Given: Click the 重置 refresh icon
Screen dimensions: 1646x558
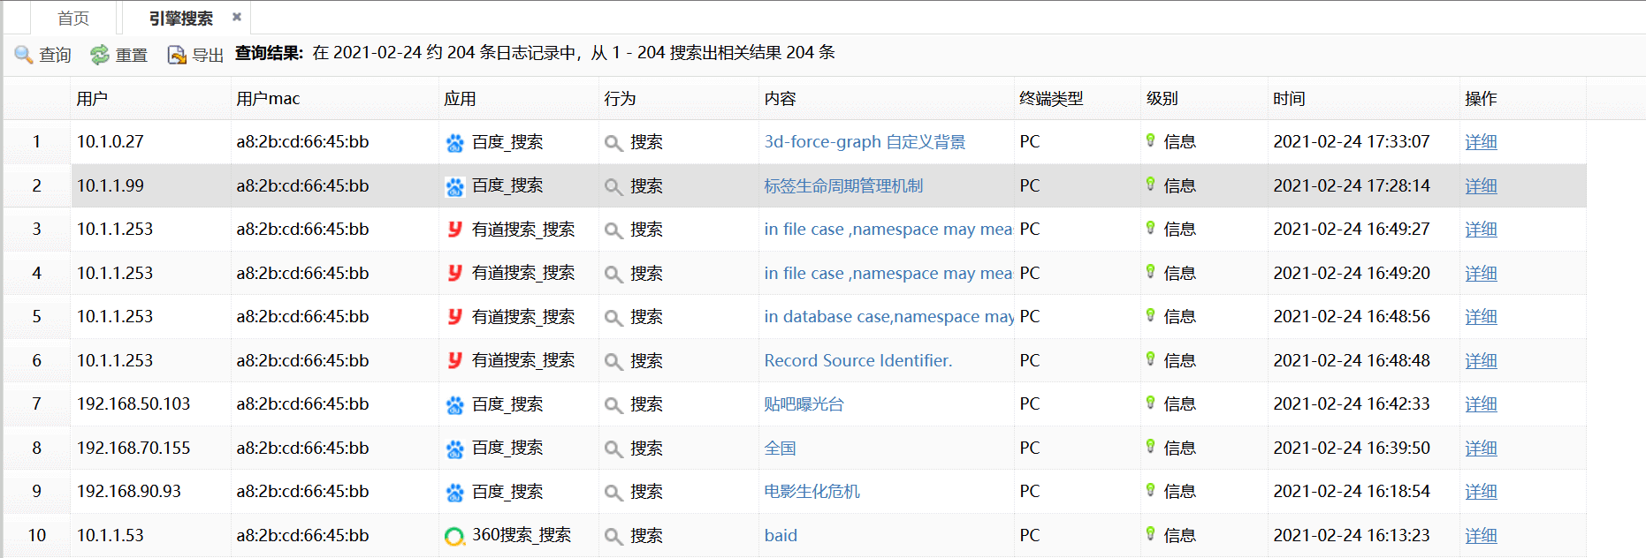Looking at the screenshot, I should (100, 55).
